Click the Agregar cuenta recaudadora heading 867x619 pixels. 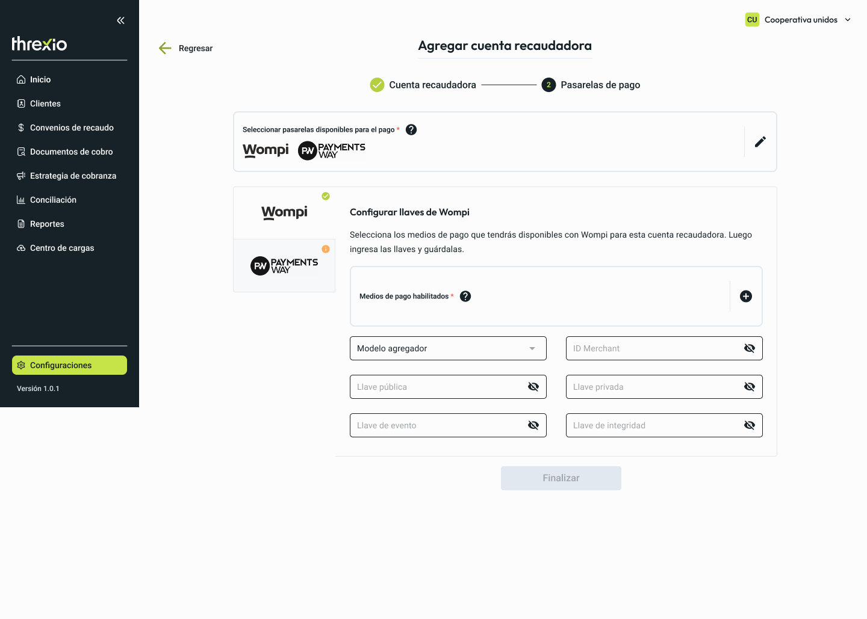pos(505,46)
